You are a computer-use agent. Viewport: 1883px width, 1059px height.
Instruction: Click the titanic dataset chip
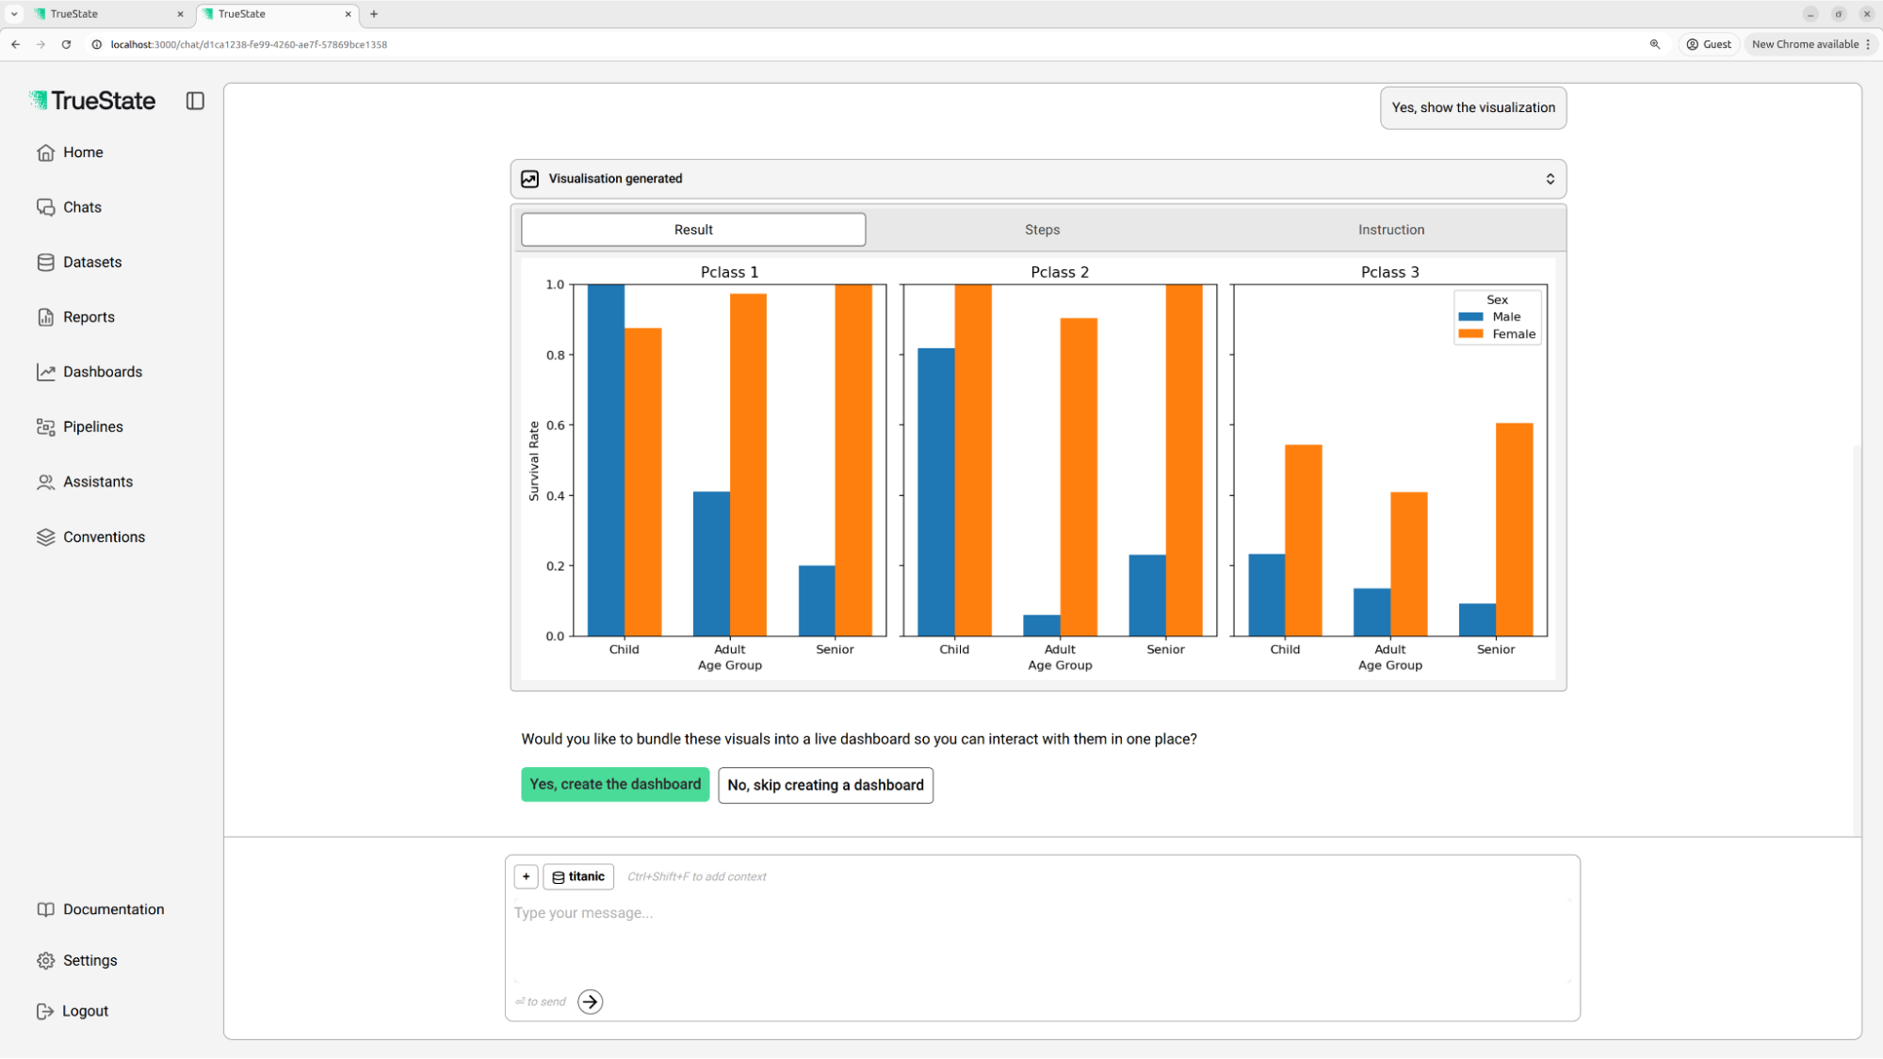tap(578, 876)
